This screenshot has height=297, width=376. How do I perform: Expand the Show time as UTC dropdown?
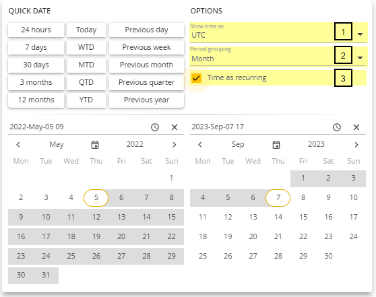click(360, 34)
